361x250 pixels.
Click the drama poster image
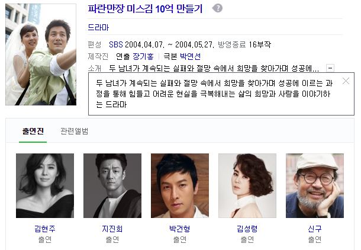point(41,55)
